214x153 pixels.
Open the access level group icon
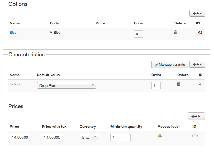(160, 136)
